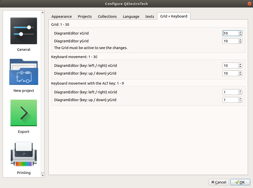Decrease ALT key left/right xGrid value
The height and width of the screenshot is (188, 253).
240,93
